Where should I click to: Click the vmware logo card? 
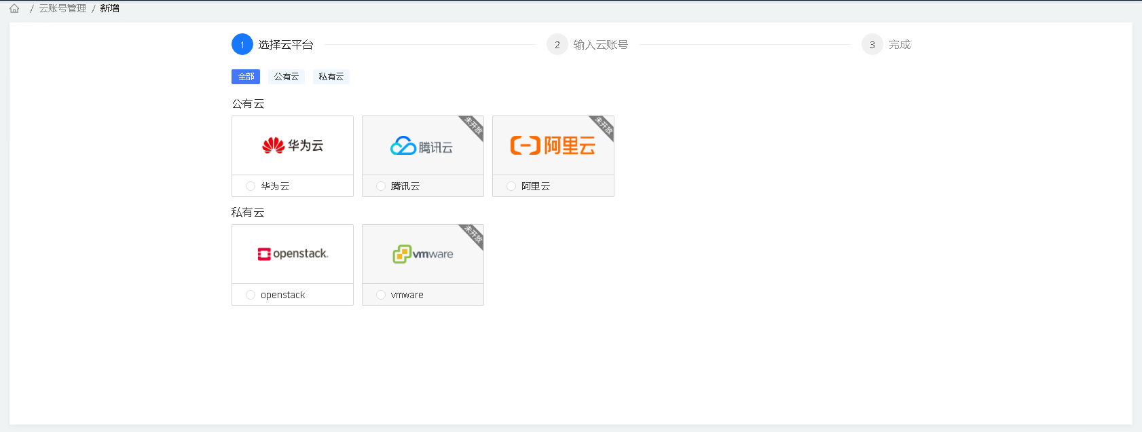click(423, 254)
